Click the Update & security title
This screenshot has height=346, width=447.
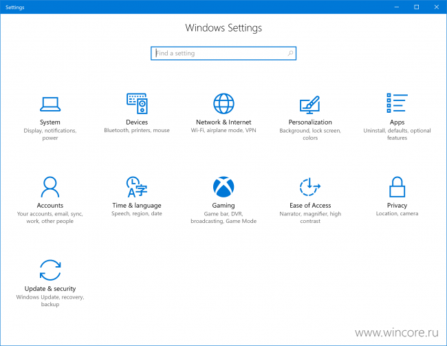[50, 289]
